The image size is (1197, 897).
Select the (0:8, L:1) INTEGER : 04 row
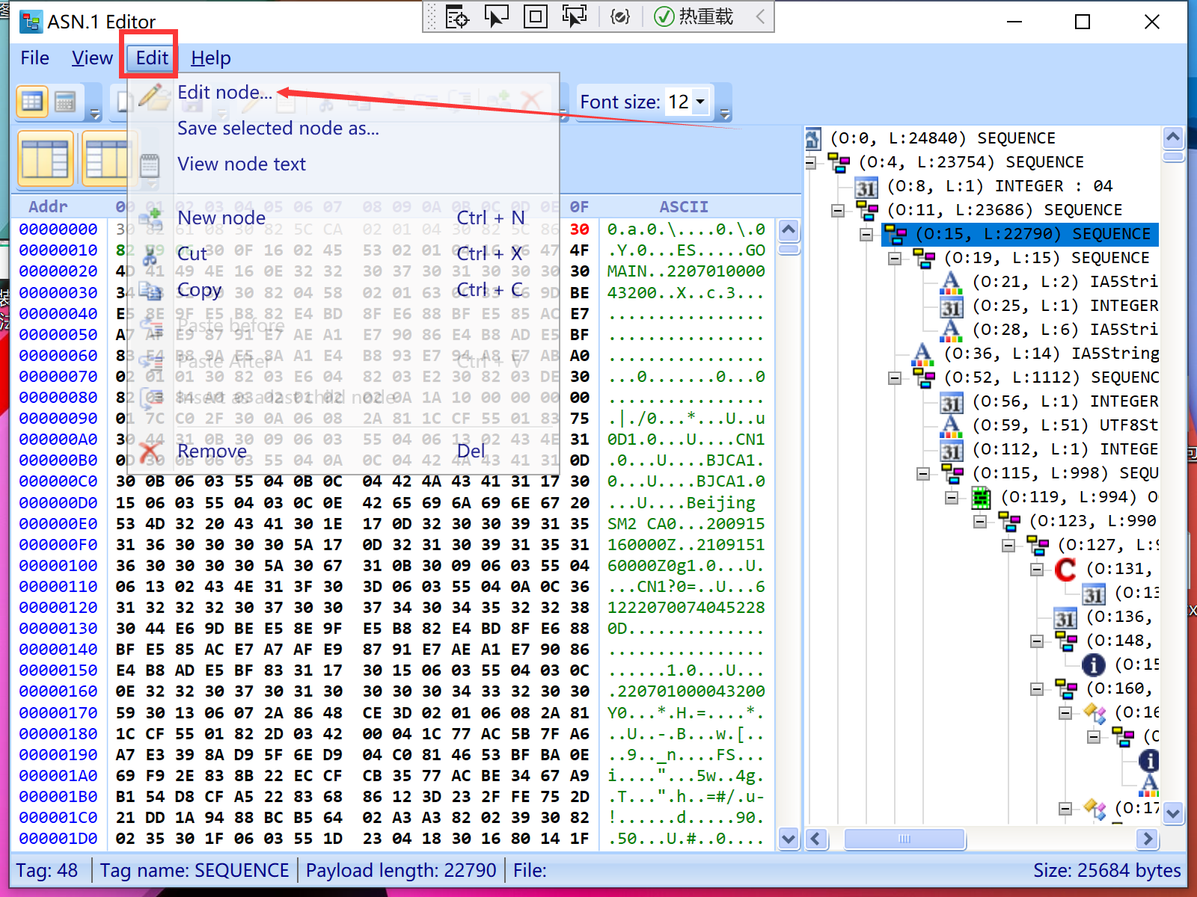click(1000, 186)
